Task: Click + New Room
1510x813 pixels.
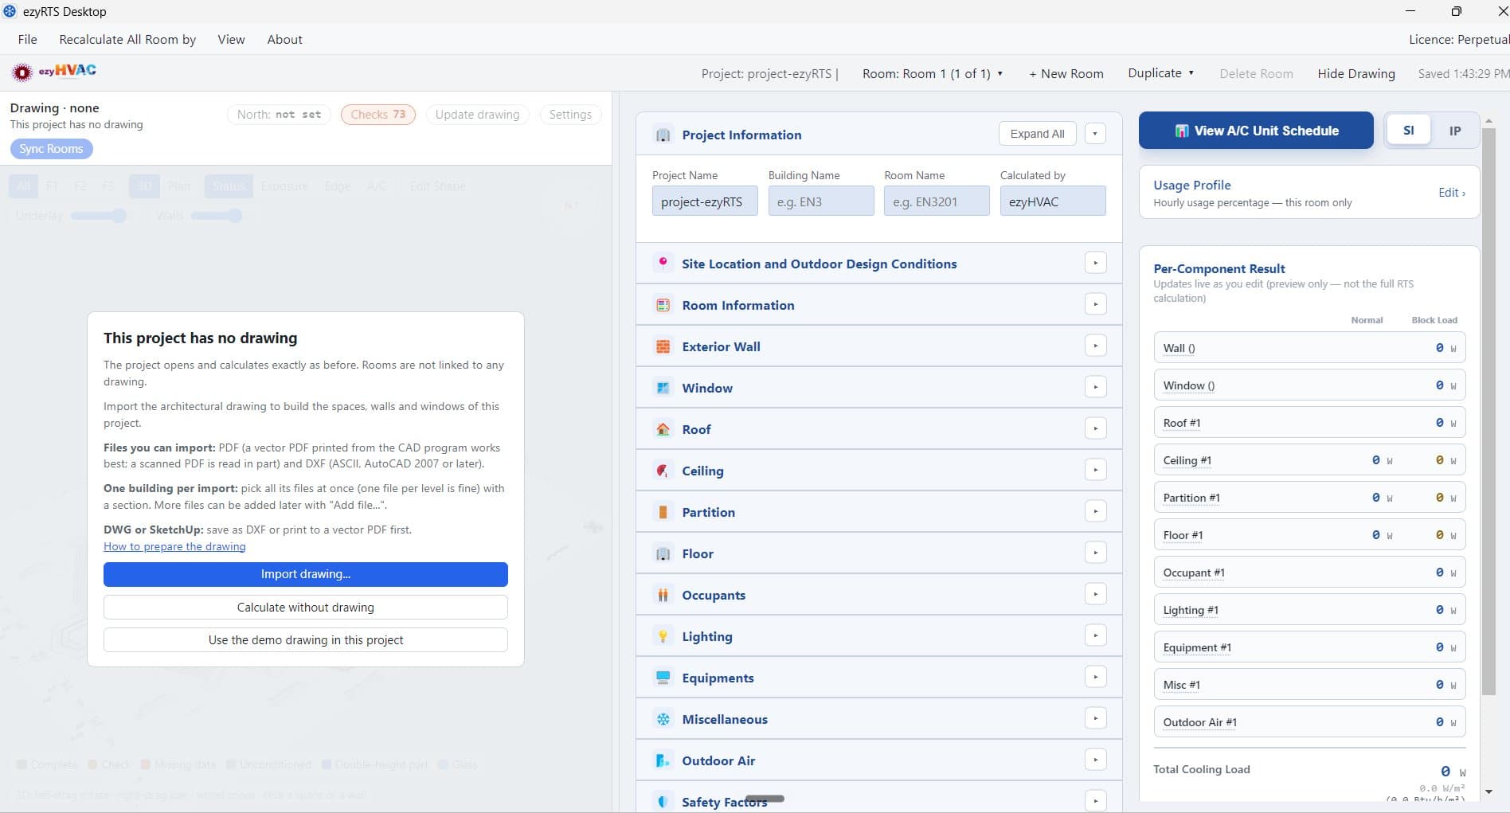Action: click(x=1066, y=73)
